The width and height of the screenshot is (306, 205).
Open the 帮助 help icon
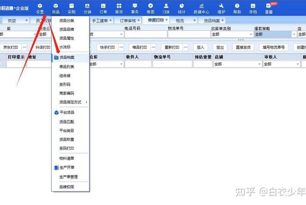[237, 9]
